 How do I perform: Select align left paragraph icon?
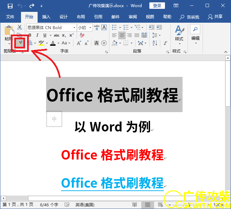pos(114,35)
